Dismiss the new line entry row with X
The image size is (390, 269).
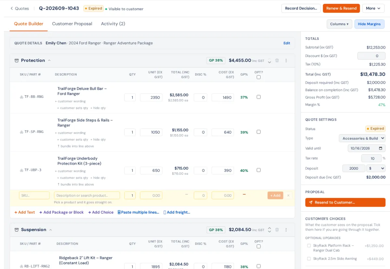click(288, 195)
